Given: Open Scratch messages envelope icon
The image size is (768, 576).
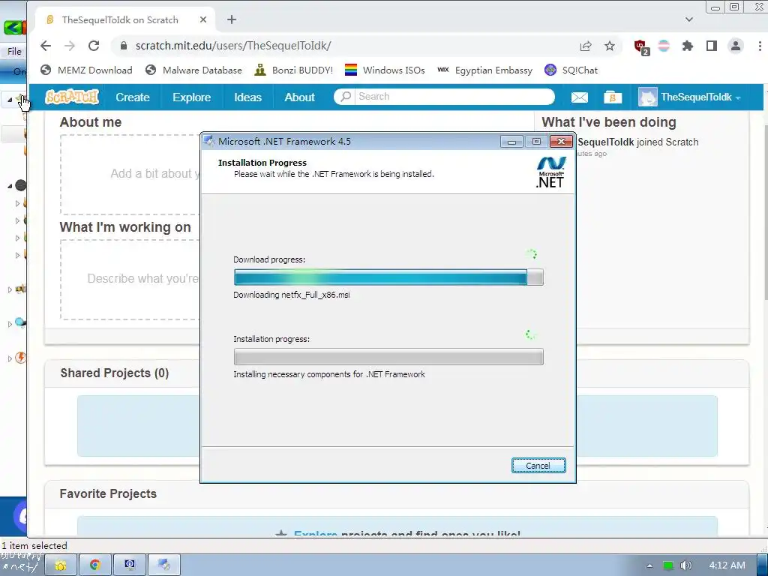Looking at the screenshot, I should pyautogui.click(x=580, y=97).
